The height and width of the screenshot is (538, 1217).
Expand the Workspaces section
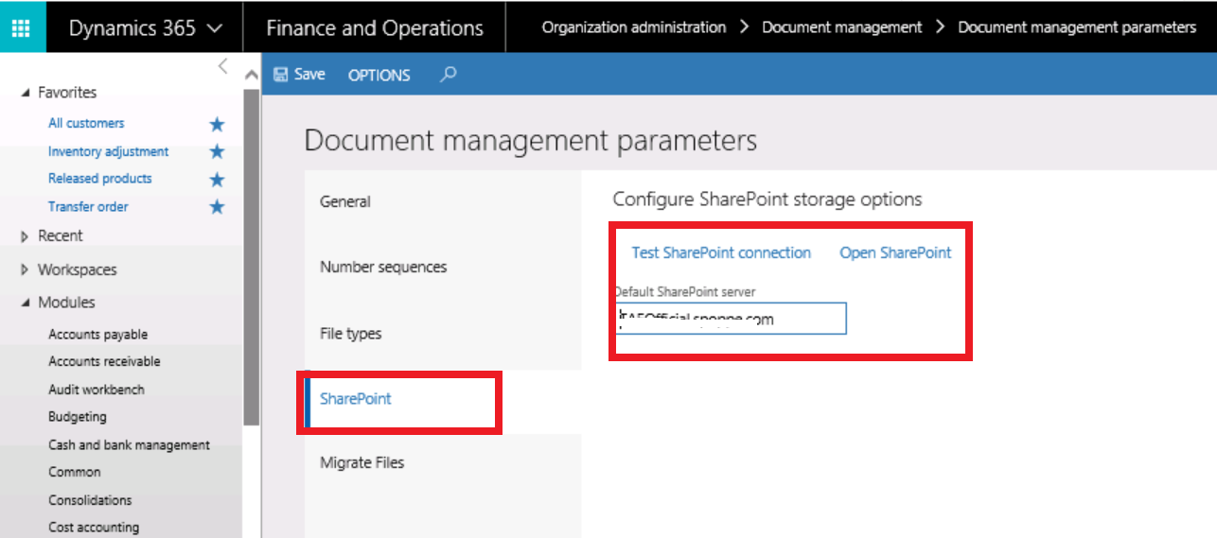(26, 270)
